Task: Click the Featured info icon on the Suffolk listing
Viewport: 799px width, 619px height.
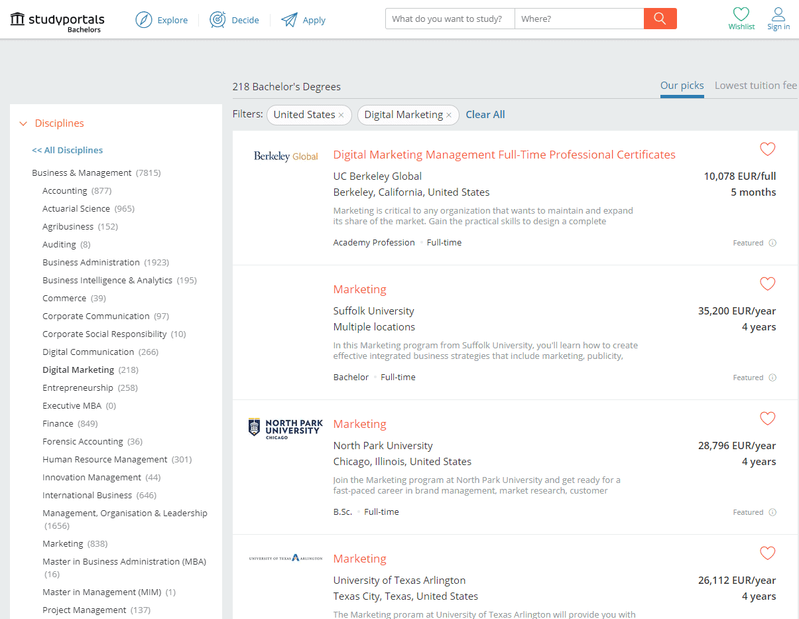Action: [x=772, y=377]
